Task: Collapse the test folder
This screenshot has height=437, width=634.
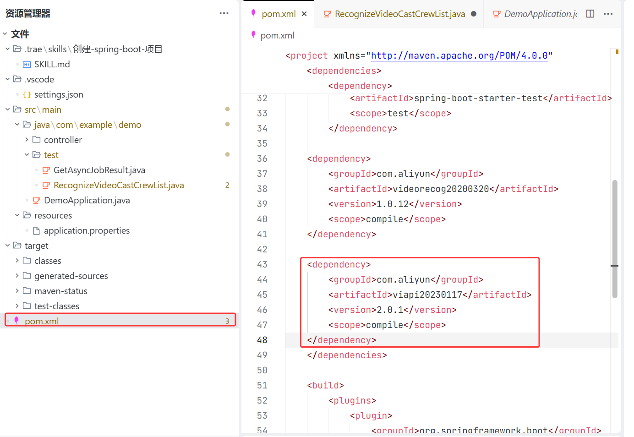Action: coord(27,155)
